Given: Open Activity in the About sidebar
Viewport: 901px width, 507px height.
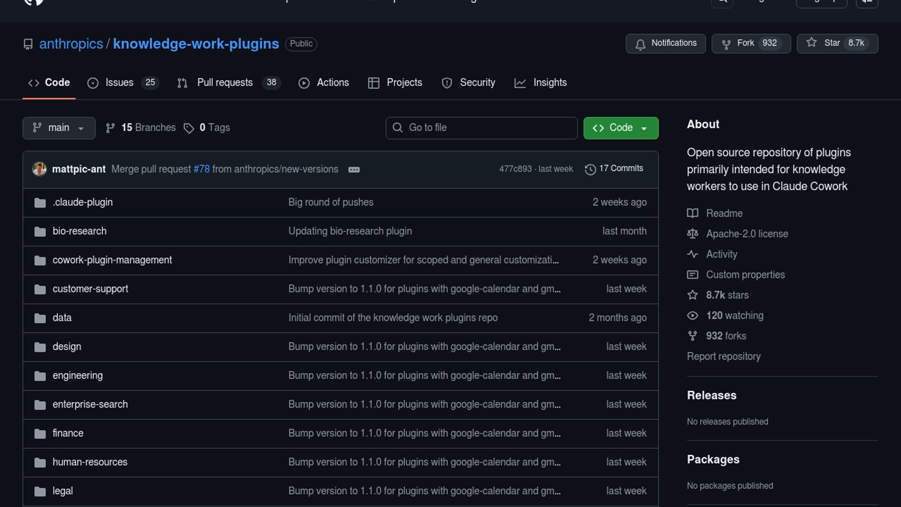Looking at the screenshot, I should coord(721,254).
